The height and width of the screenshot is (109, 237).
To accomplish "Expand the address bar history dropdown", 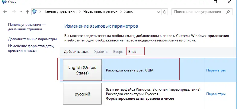I will click(159, 12).
